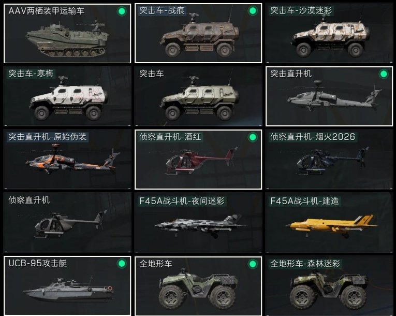Click the green dot on AAV两栖装甲运输车
Viewport: 396px width, 316px height.
point(122,11)
